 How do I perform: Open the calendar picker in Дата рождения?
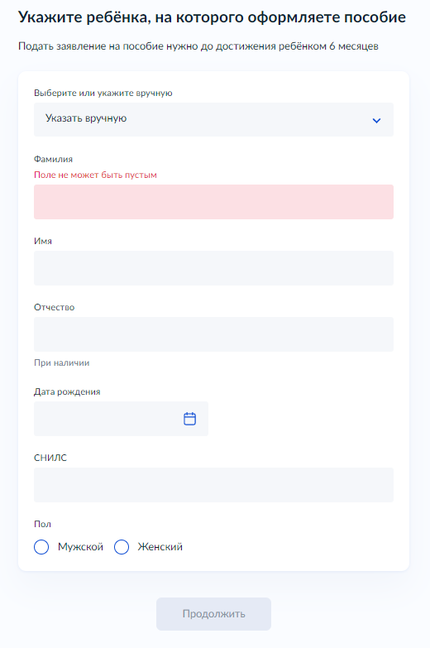coord(189,419)
